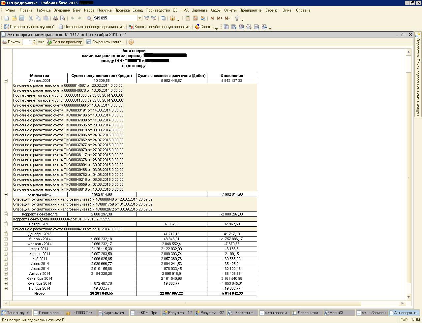The height and width of the screenshot is (323, 422).
Task: Switch to Акты сверки window tab
Action: click(274, 313)
